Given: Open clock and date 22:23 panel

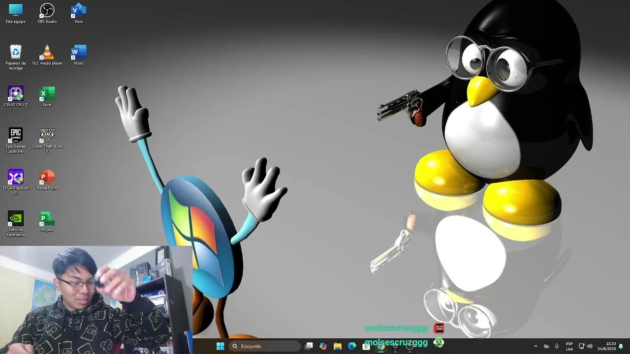Looking at the screenshot, I should (x=607, y=346).
